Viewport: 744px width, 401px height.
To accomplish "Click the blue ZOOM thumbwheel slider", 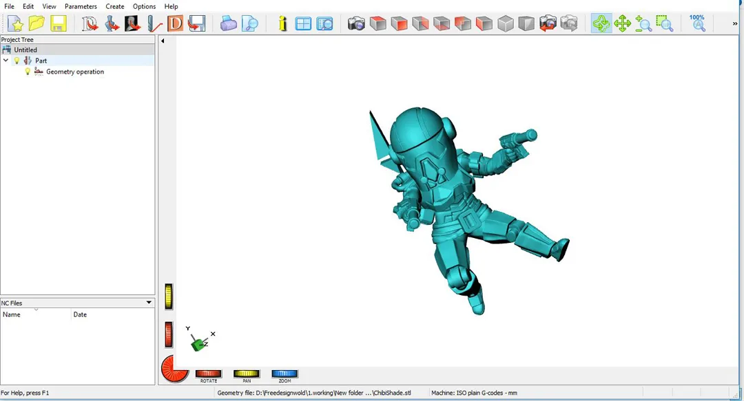I will point(285,374).
